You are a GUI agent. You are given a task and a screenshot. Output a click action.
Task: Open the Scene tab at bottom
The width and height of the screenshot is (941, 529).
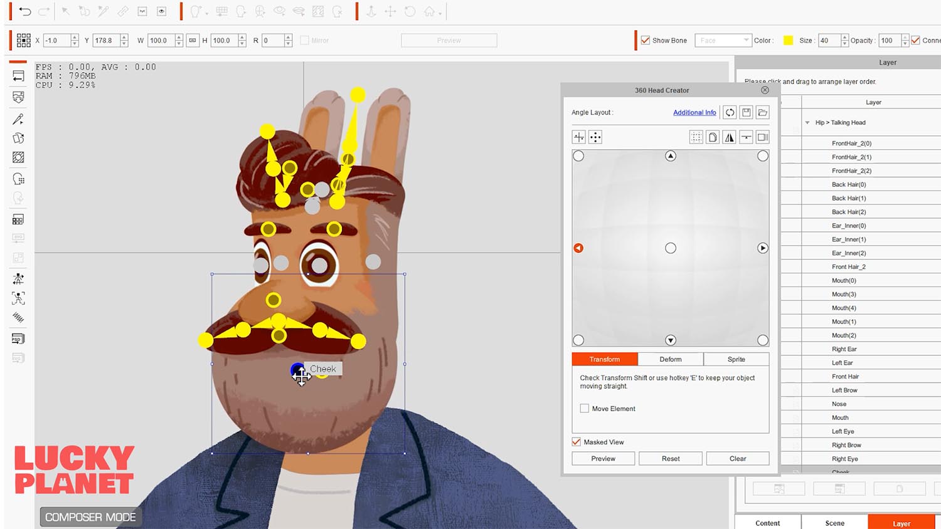(834, 523)
